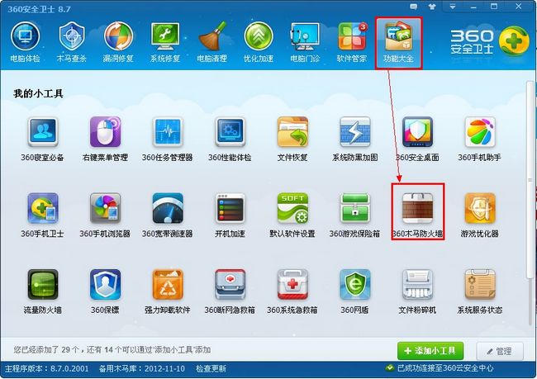Click the green 添加小工具 button
The height and width of the screenshot is (379, 537).
click(x=430, y=351)
